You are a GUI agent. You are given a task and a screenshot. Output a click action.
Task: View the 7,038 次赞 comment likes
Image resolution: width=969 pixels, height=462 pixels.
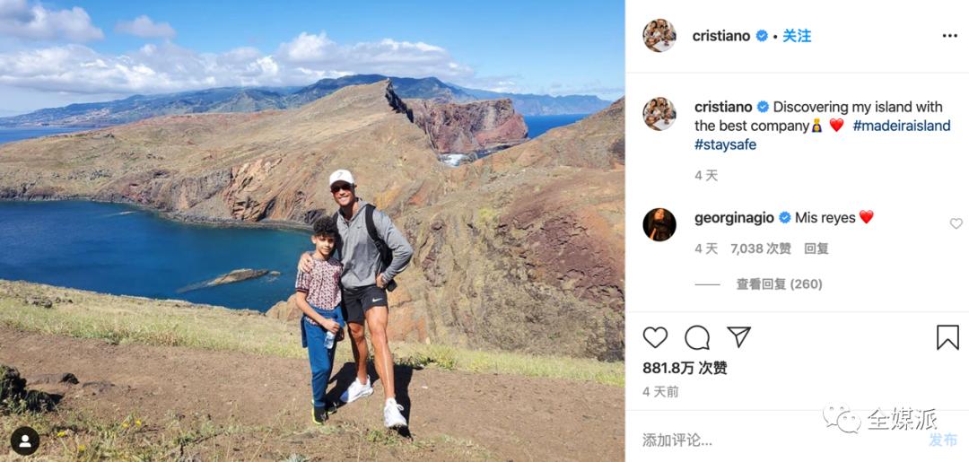click(x=761, y=248)
